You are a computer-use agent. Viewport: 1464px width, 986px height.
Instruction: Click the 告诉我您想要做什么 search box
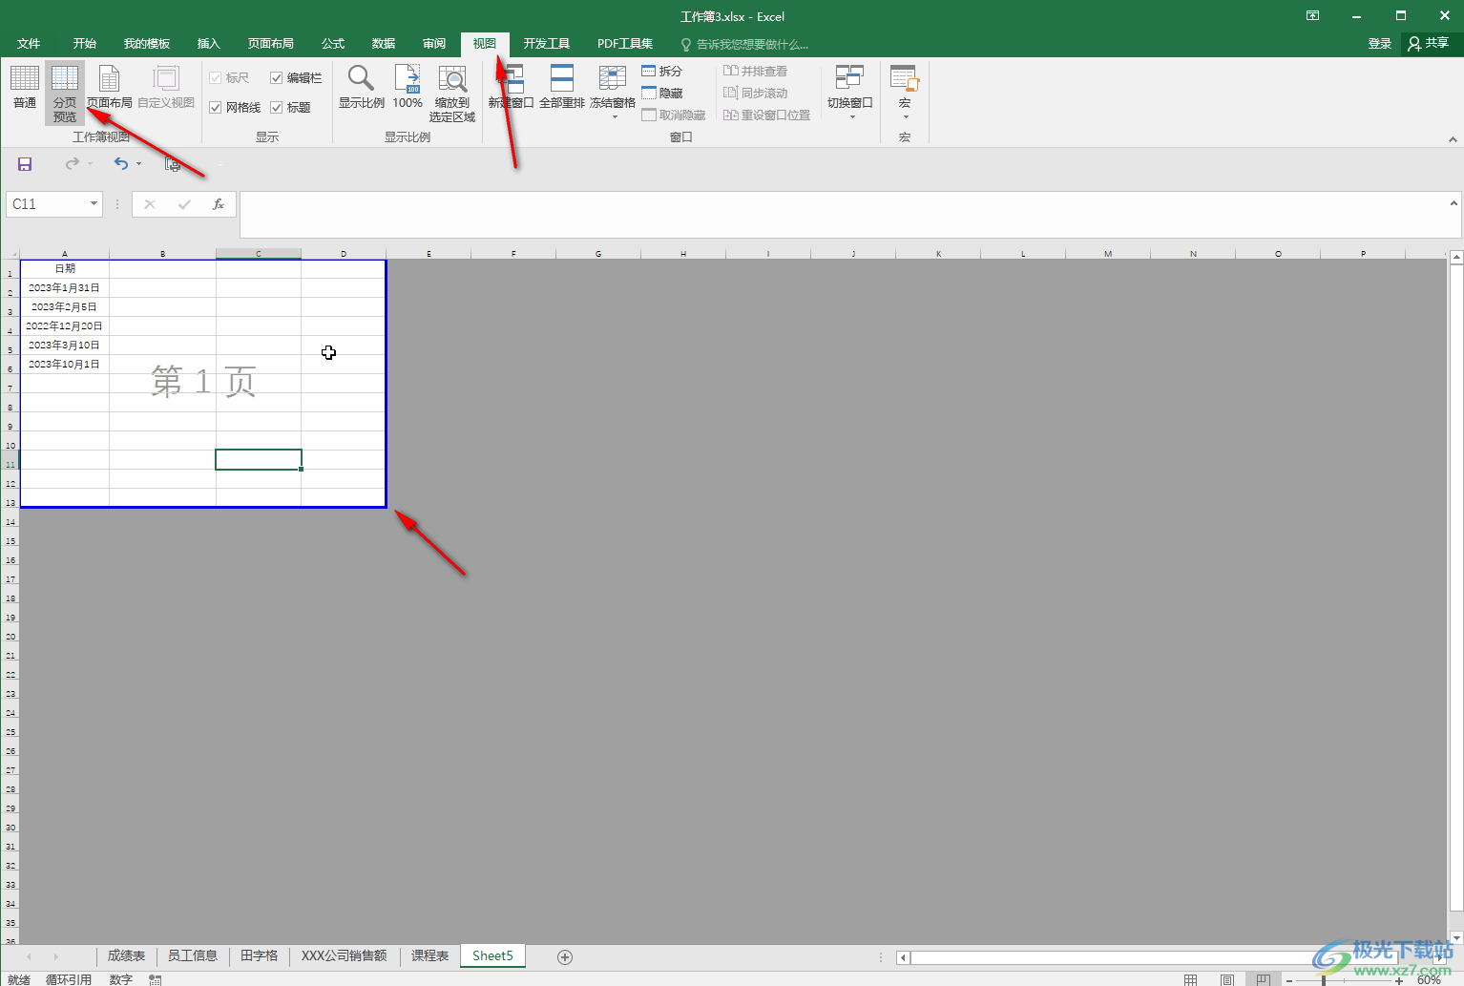744,45
